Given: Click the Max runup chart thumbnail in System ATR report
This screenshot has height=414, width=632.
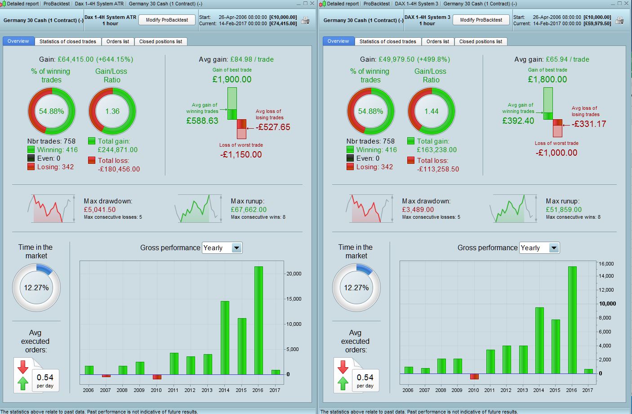Looking at the screenshot, I should click(x=199, y=208).
